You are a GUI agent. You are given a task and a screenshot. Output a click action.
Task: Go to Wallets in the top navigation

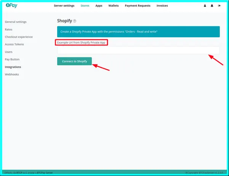(114, 6)
